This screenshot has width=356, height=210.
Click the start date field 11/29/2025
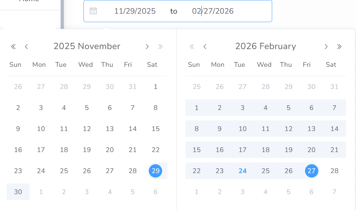tap(135, 11)
